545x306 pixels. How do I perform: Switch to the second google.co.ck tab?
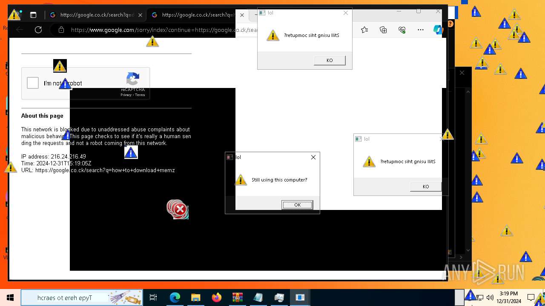pyautogui.click(x=198, y=15)
